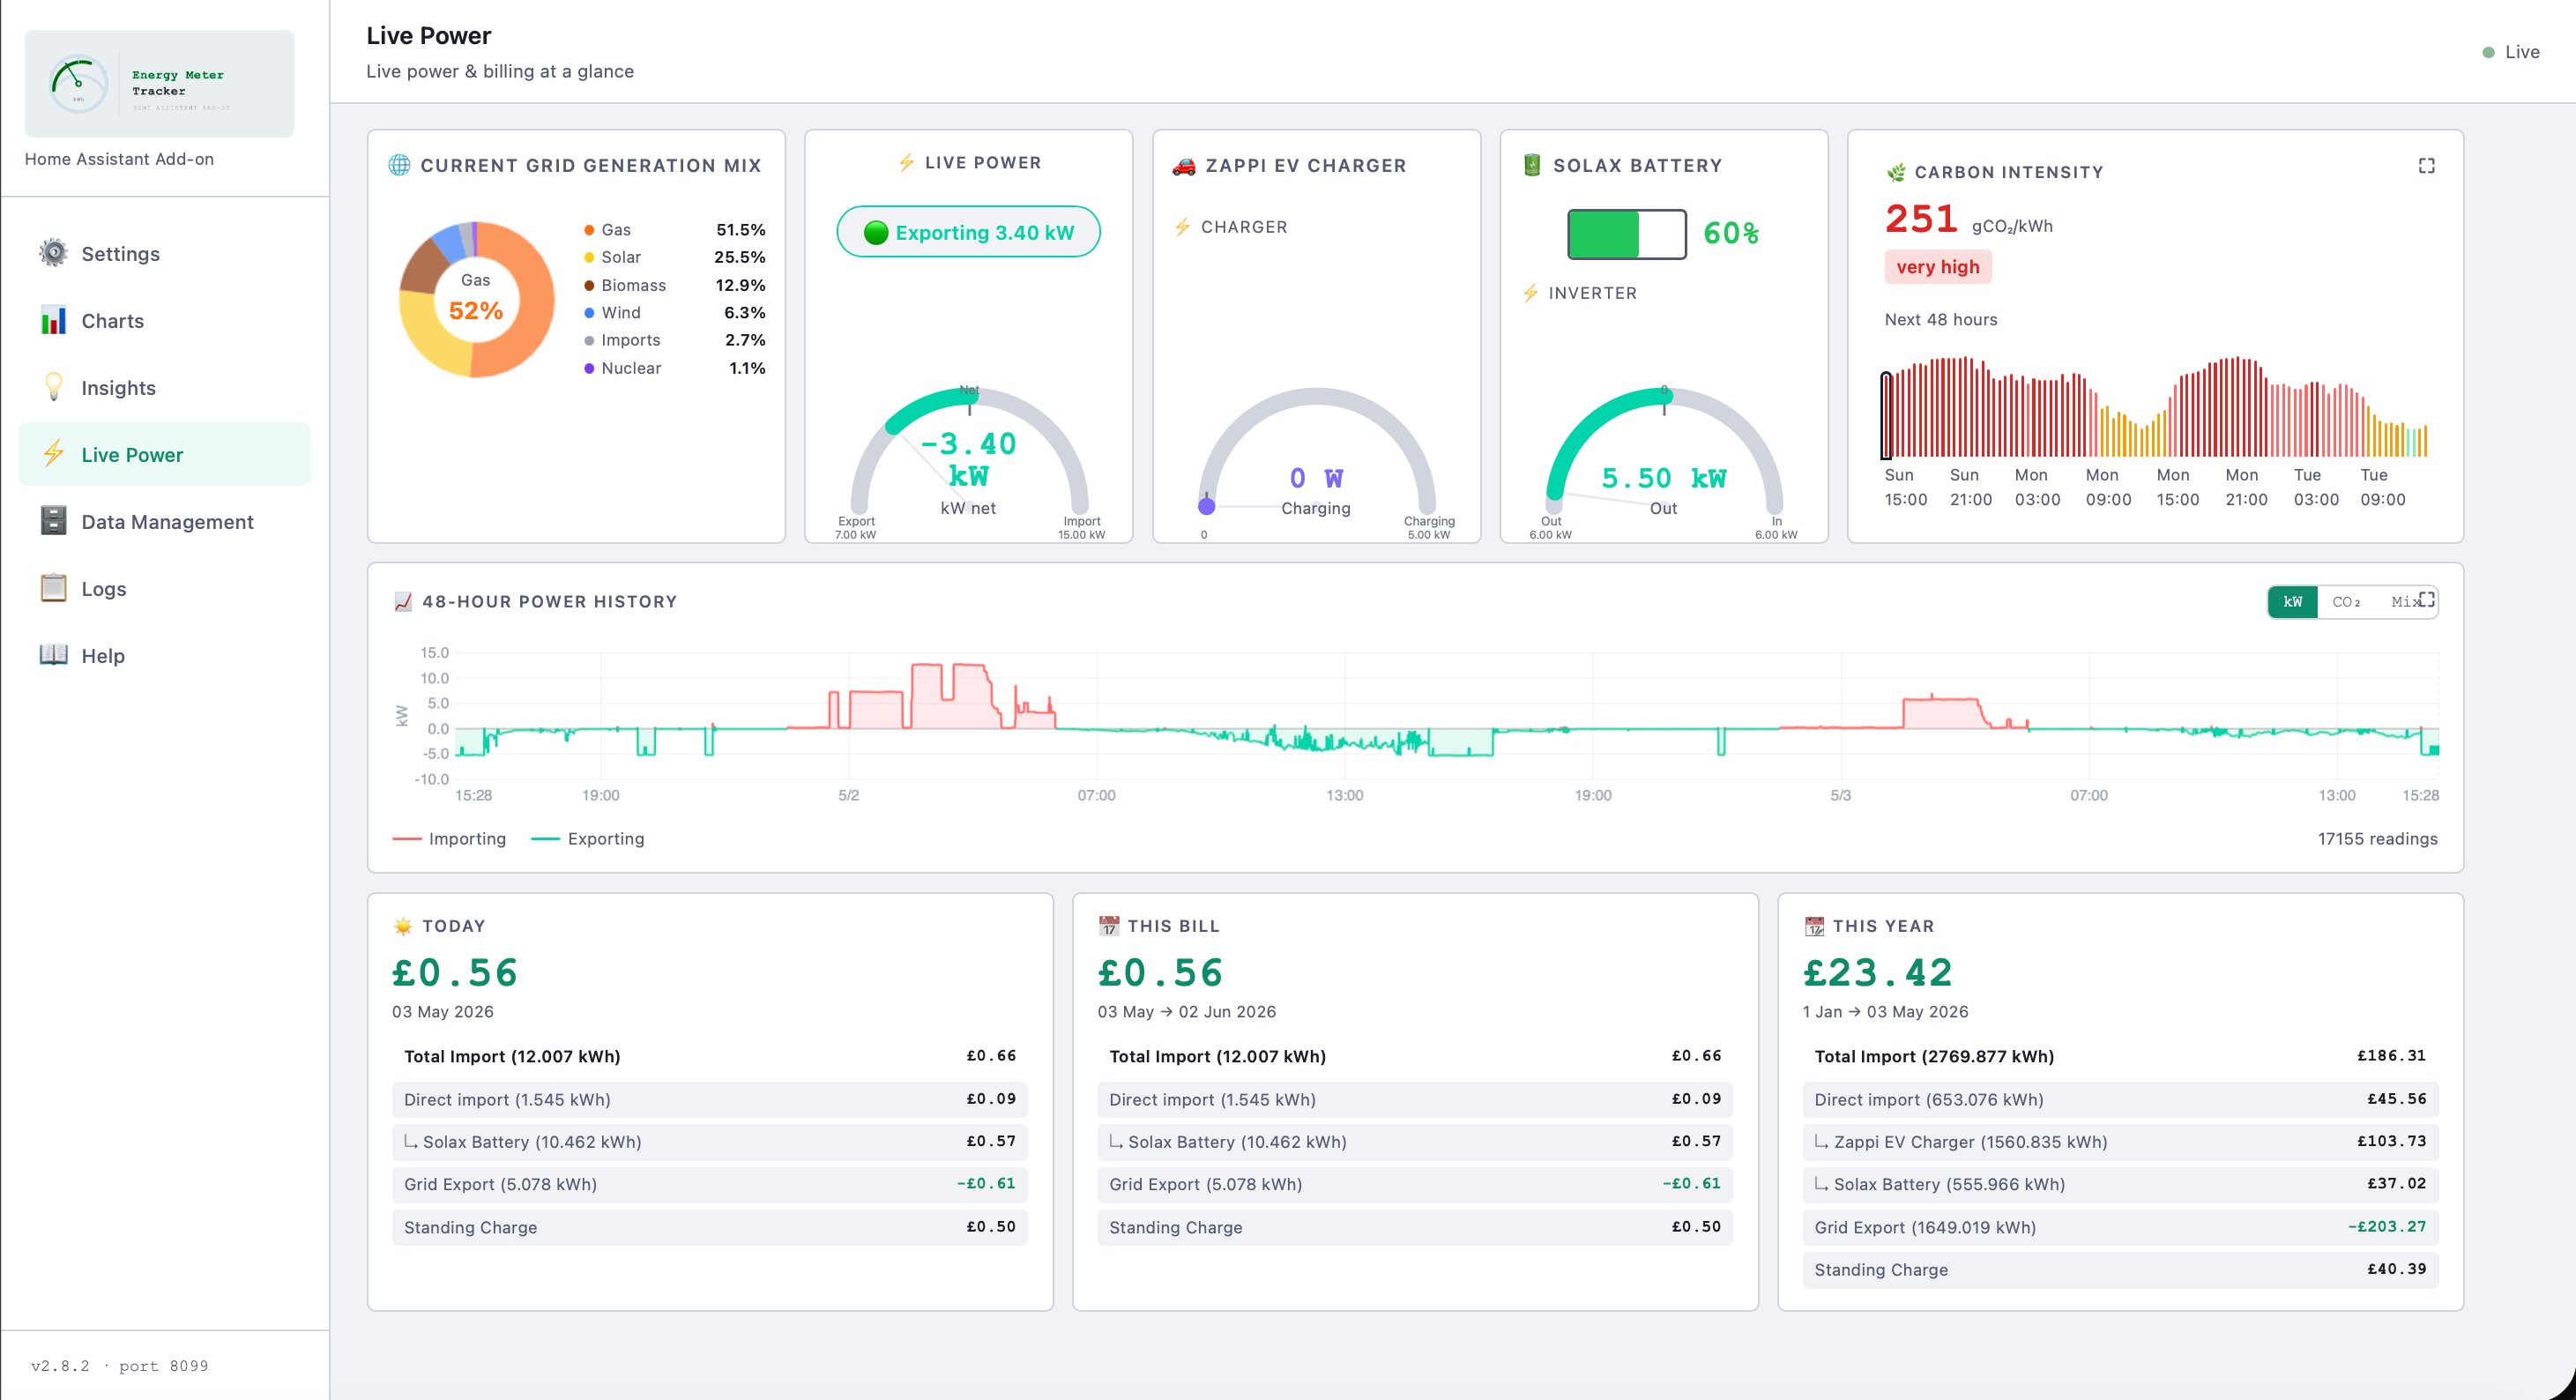Click the Today total £0.56

point(455,972)
